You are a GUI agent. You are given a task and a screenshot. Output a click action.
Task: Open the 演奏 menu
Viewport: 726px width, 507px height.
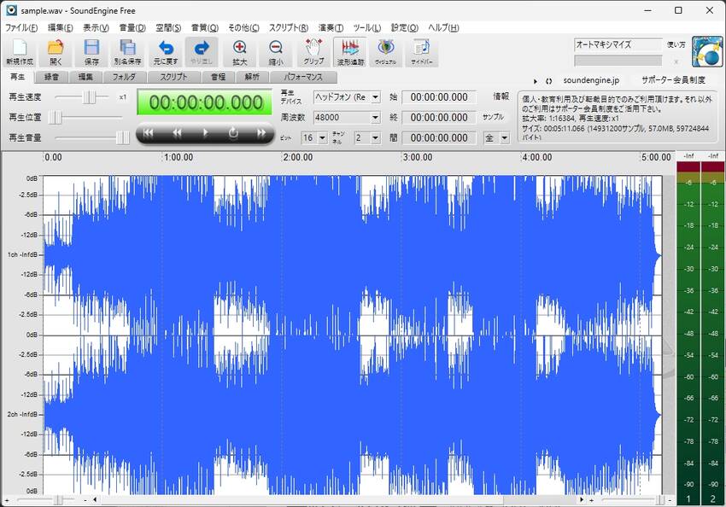331,28
